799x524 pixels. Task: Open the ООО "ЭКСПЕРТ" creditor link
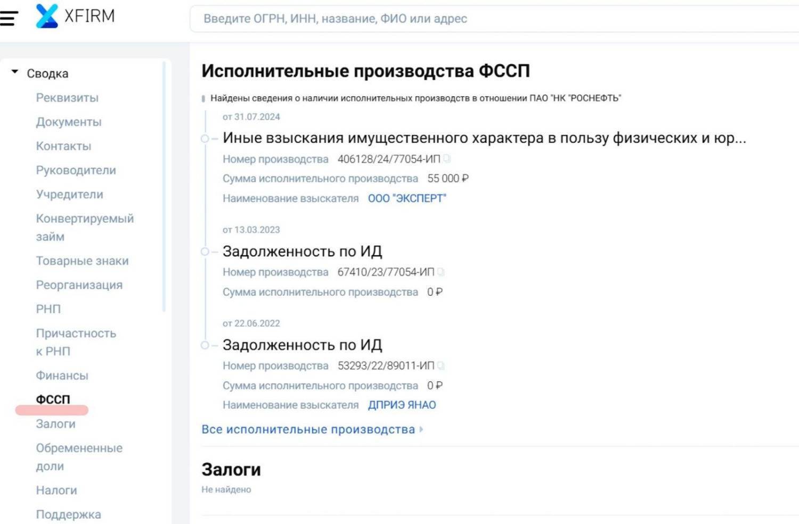407,198
